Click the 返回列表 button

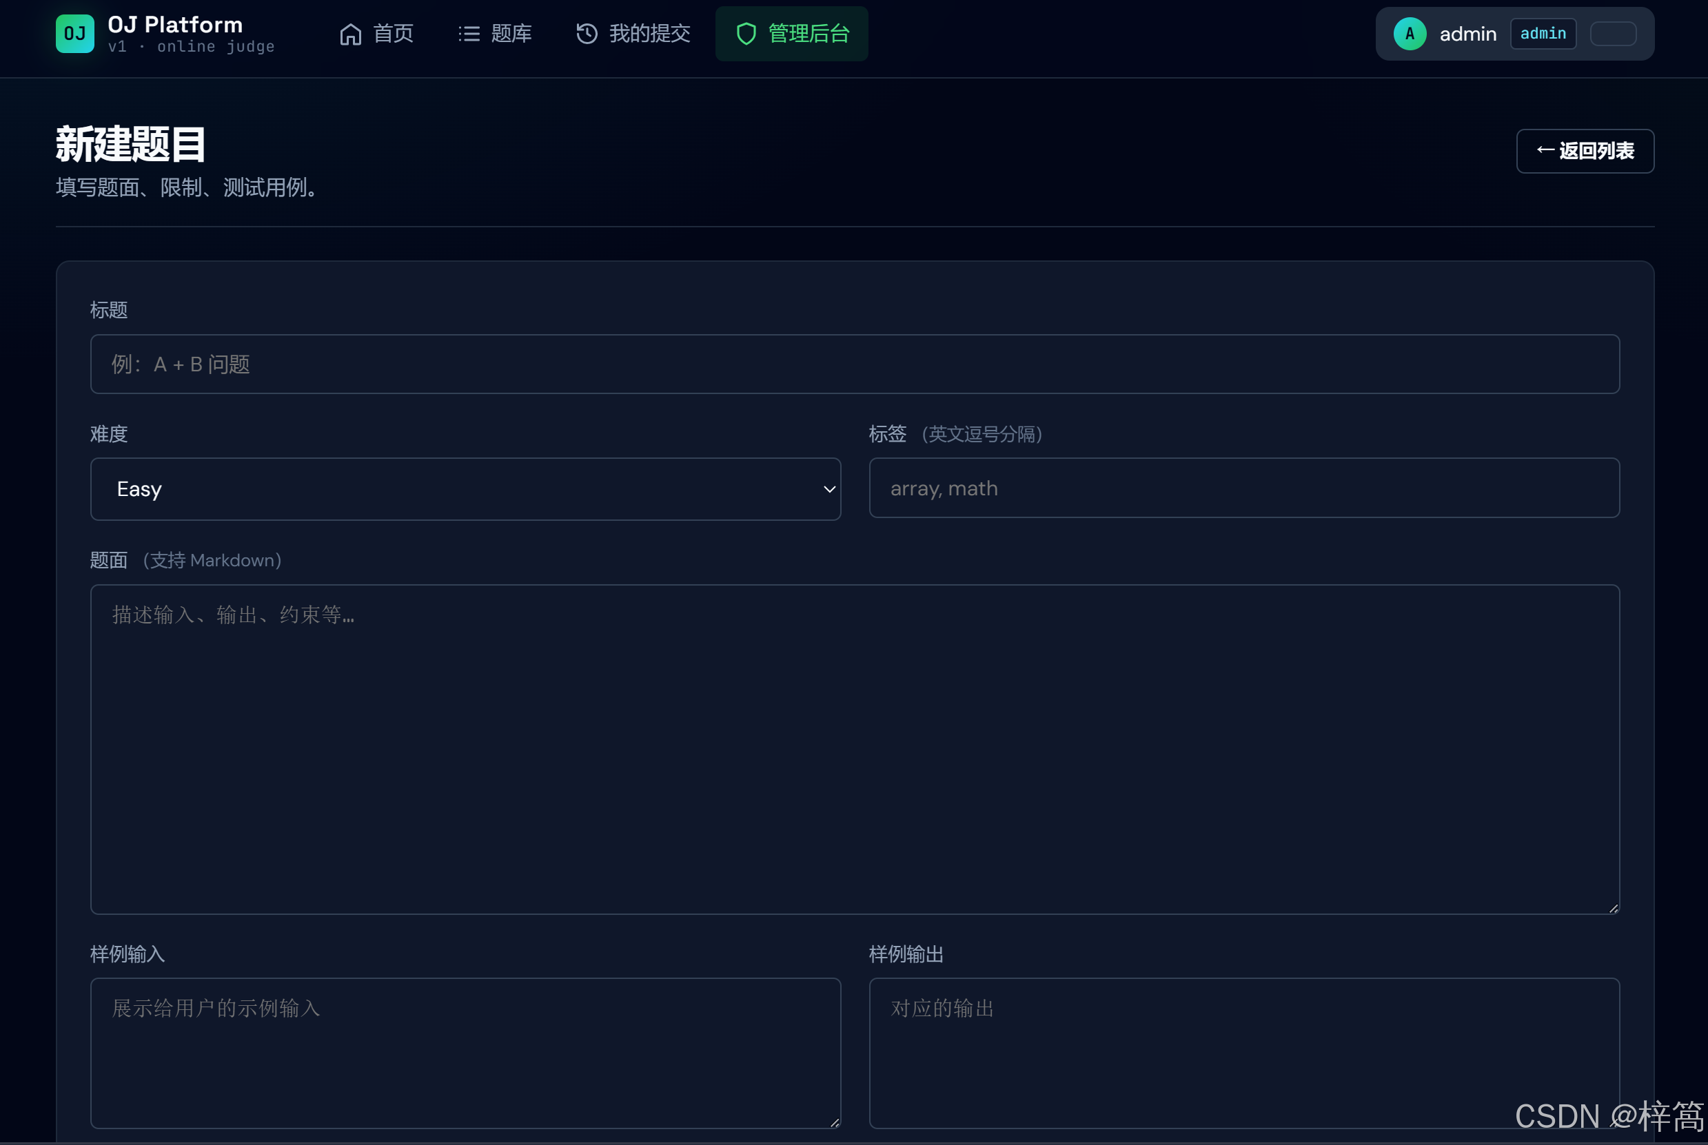tap(1585, 151)
